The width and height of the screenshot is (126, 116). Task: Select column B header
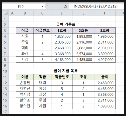pyautogui.click(x=25, y=13)
